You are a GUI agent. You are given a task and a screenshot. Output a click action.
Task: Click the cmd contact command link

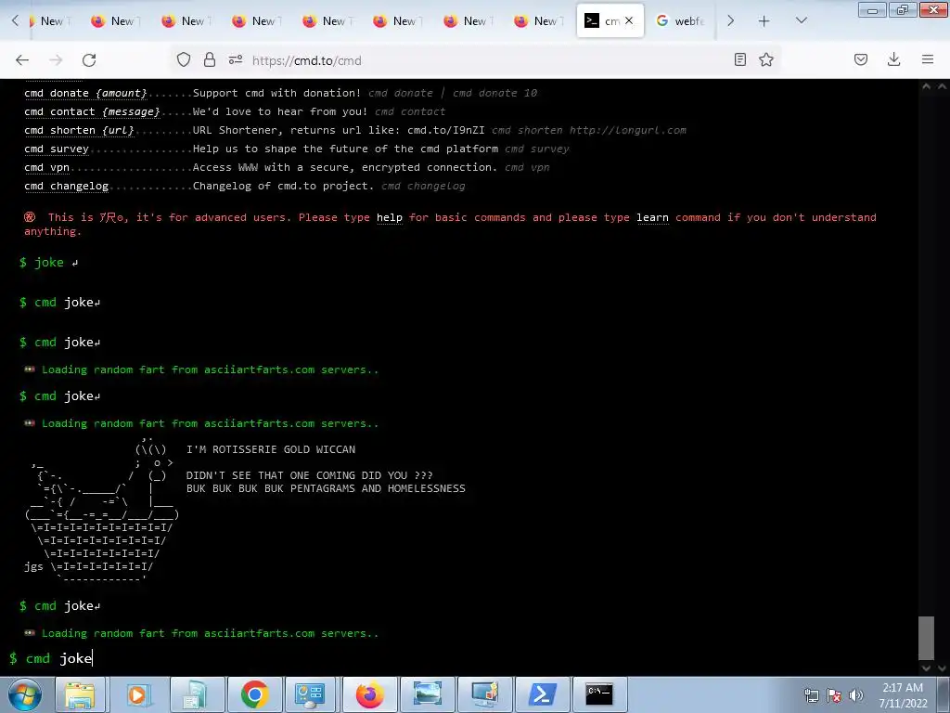pyautogui.click(x=92, y=112)
